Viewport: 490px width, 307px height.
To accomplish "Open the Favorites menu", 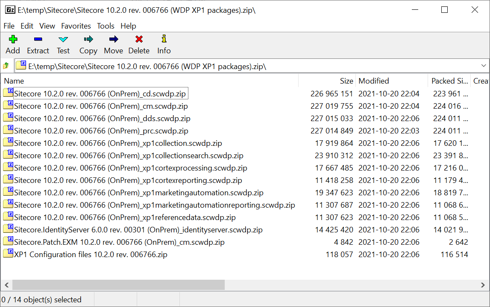I will point(76,26).
